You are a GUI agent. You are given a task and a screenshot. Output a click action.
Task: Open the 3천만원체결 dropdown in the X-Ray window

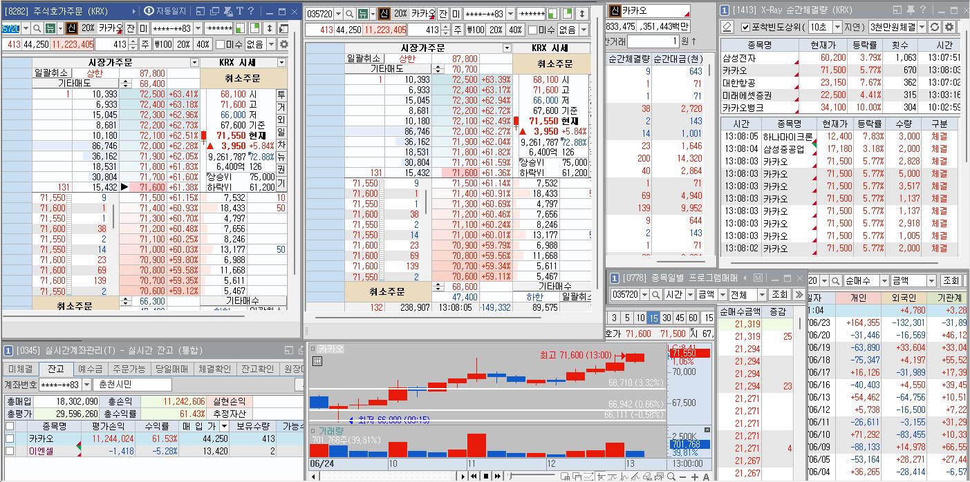(x=921, y=27)
